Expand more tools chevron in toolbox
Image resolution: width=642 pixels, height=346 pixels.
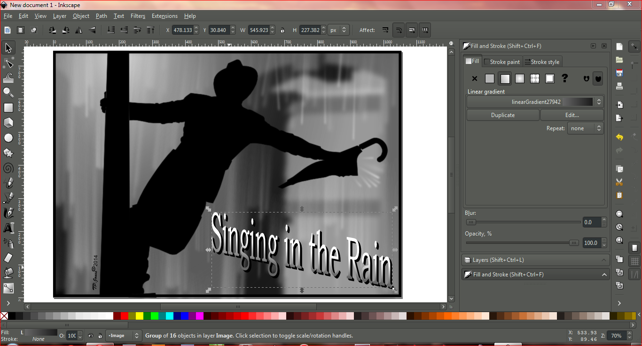[8, 303]
